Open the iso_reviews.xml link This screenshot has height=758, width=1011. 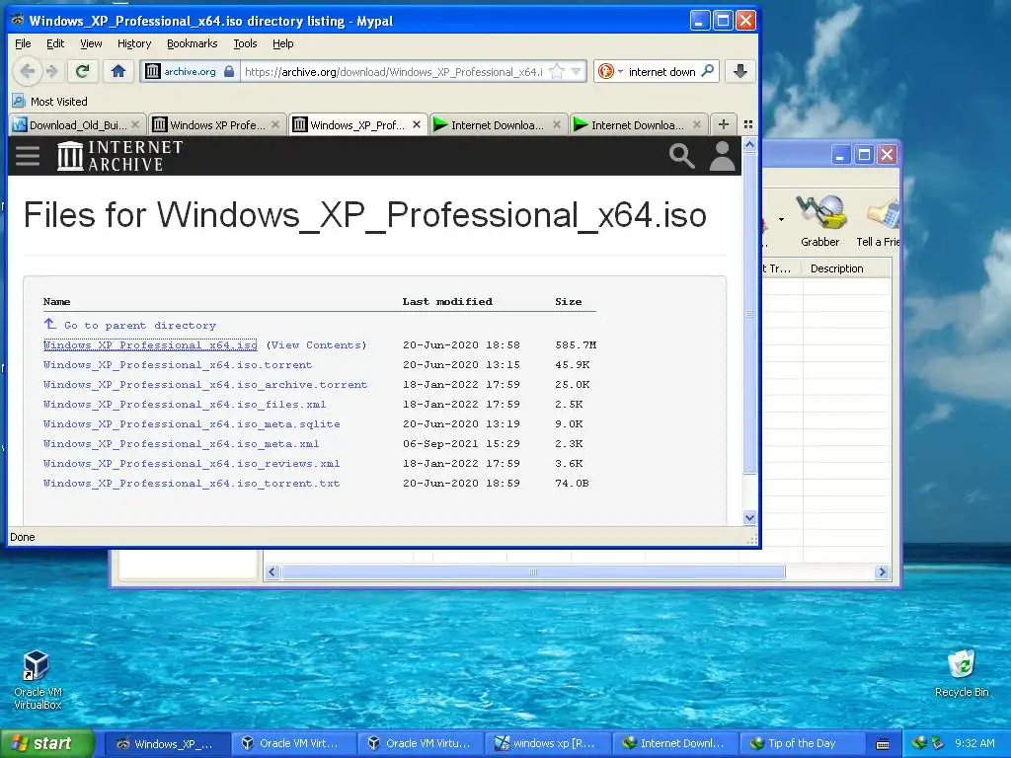coord(192,464)
